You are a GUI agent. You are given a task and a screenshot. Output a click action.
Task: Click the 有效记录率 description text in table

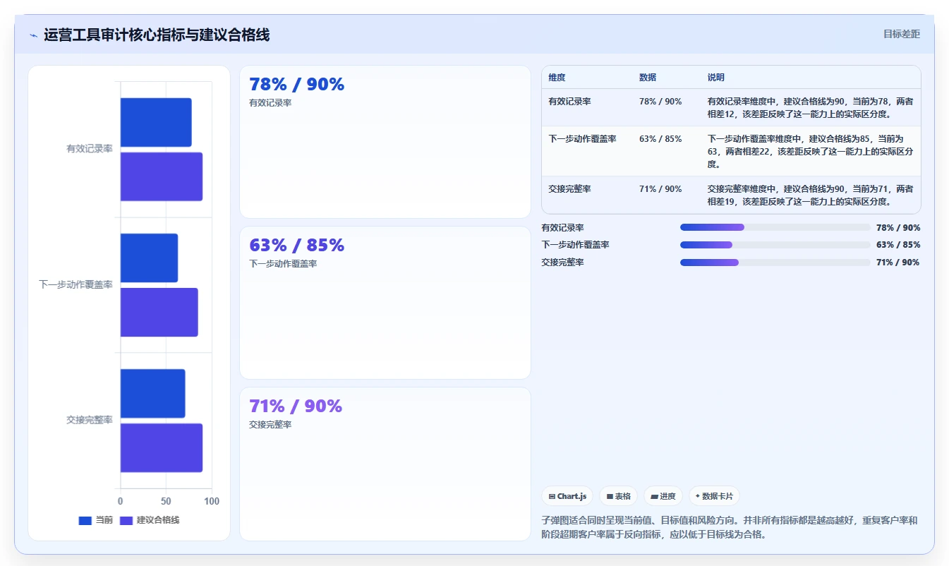(x=811, y=107)
